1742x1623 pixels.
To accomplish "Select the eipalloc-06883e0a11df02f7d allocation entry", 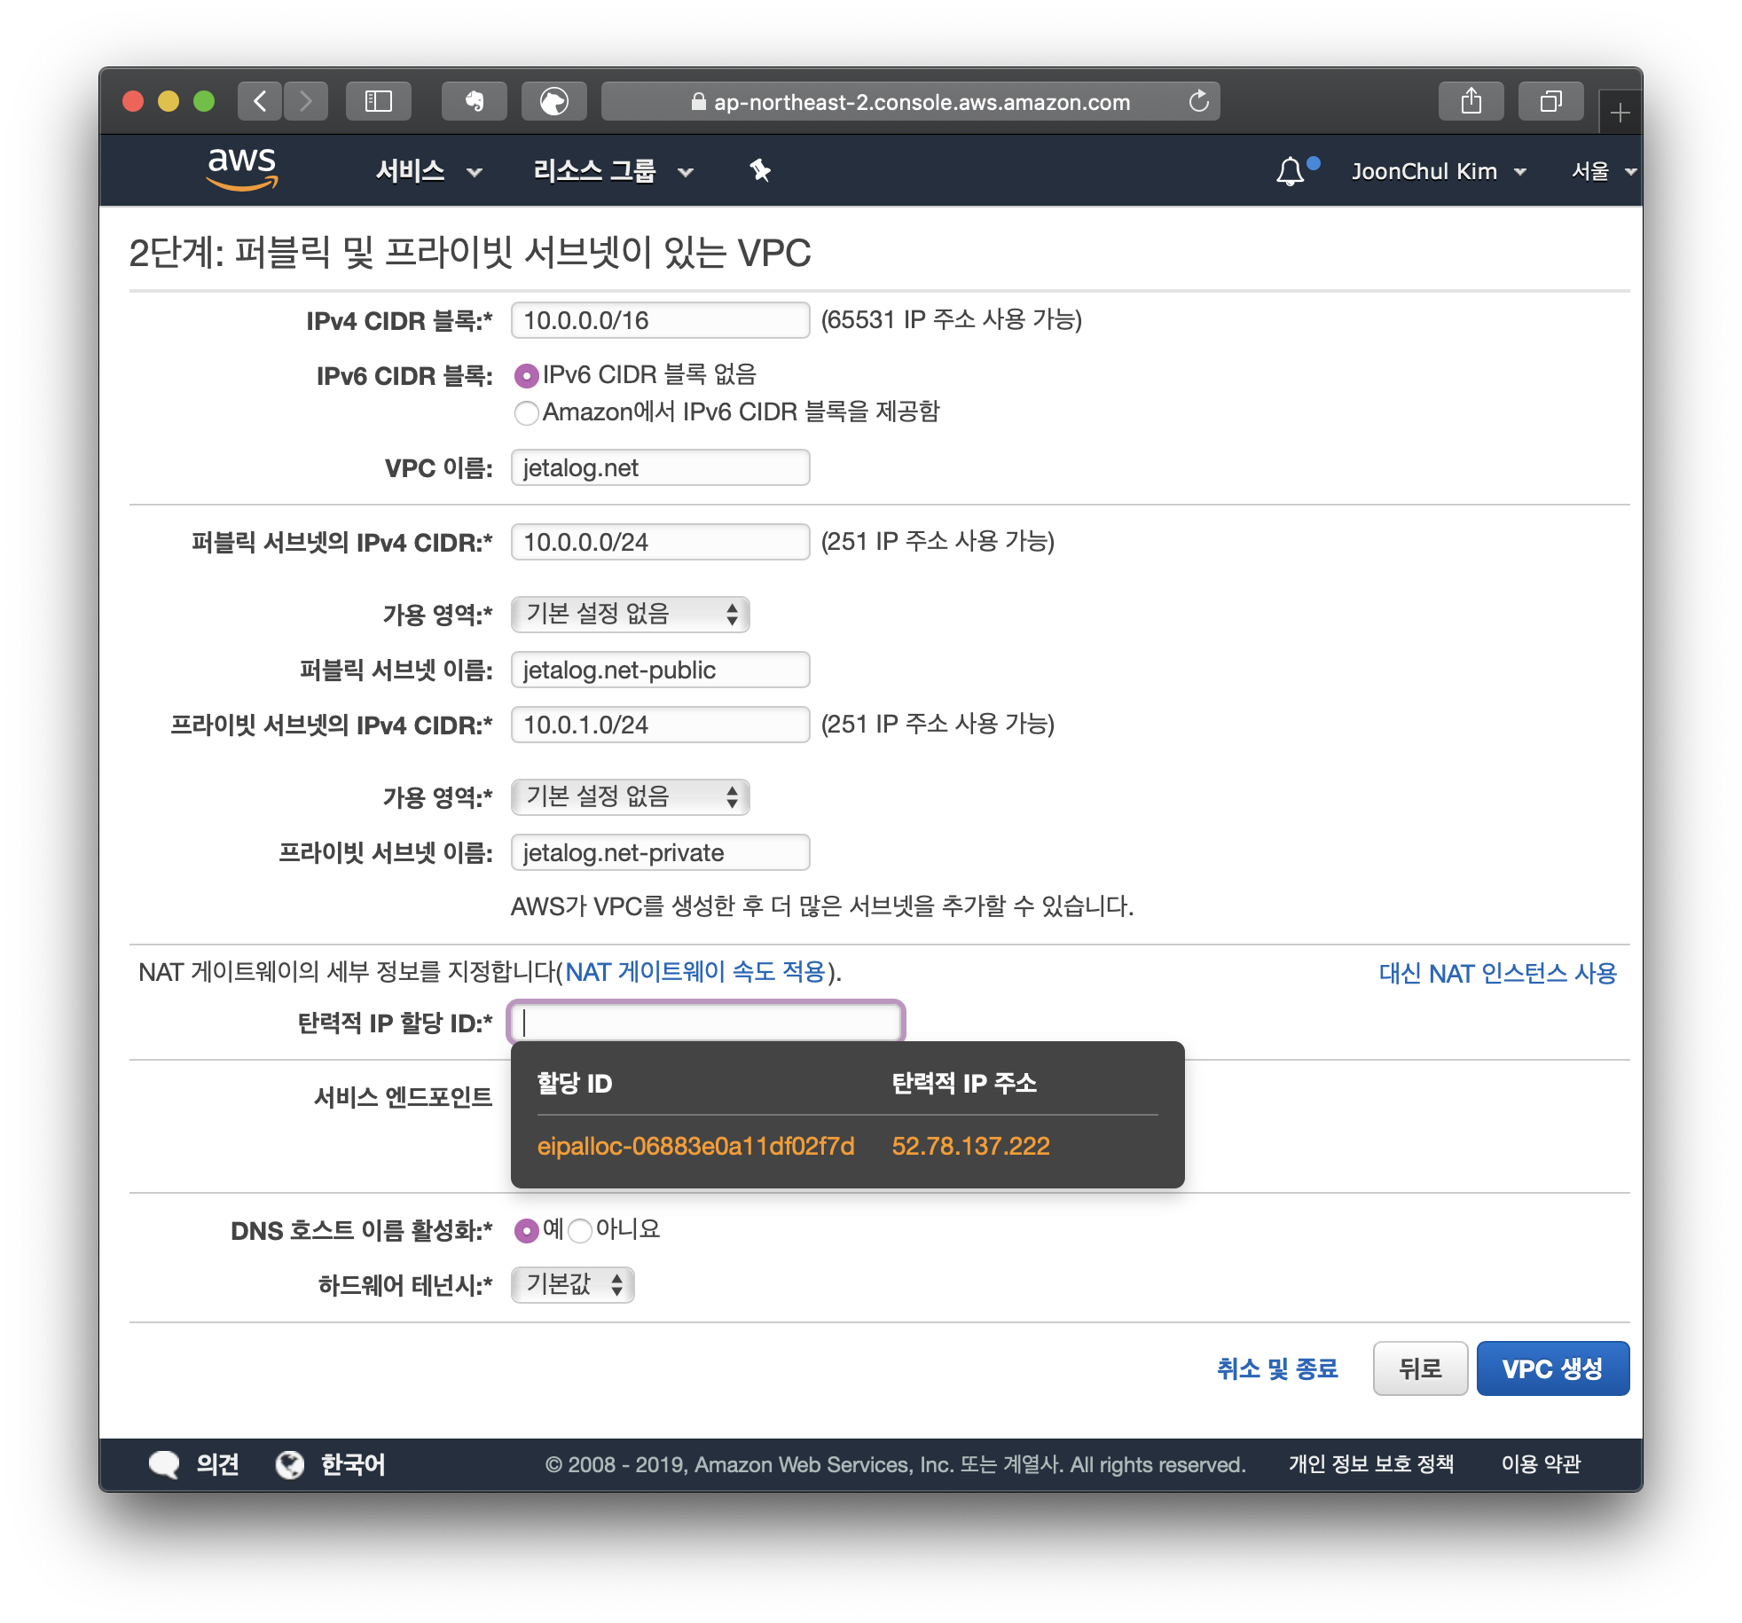I will pyautogui.click(x=695, y=1146).
